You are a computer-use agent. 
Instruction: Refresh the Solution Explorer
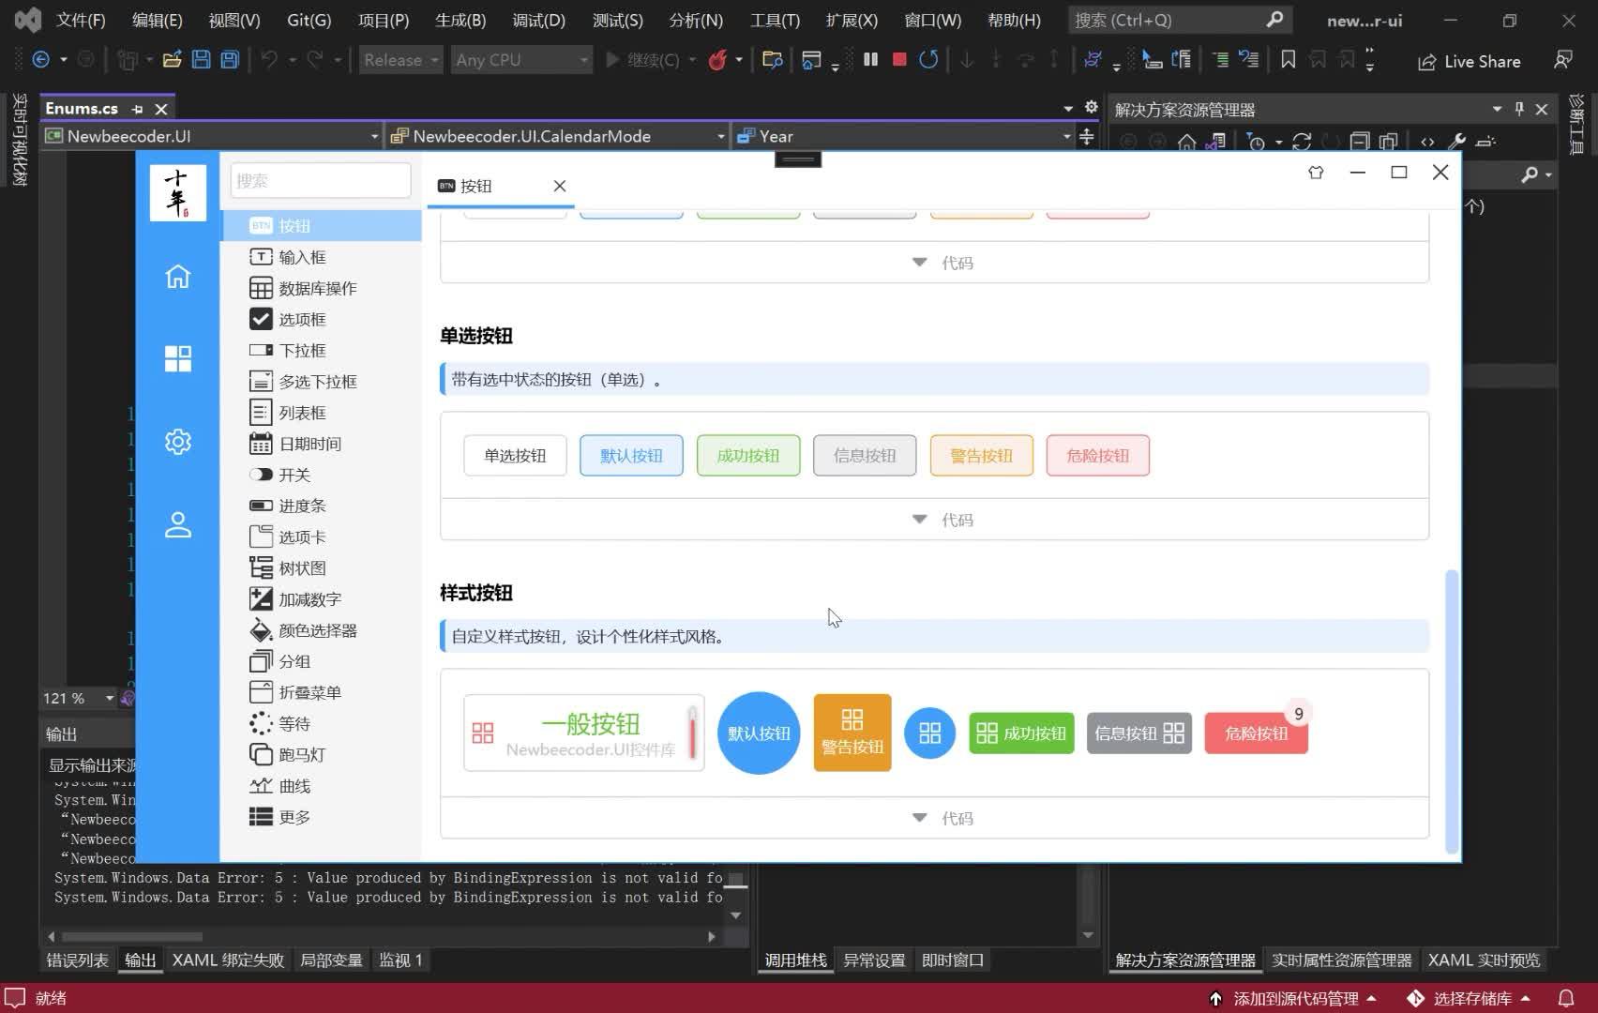(x=1303, y=143)
